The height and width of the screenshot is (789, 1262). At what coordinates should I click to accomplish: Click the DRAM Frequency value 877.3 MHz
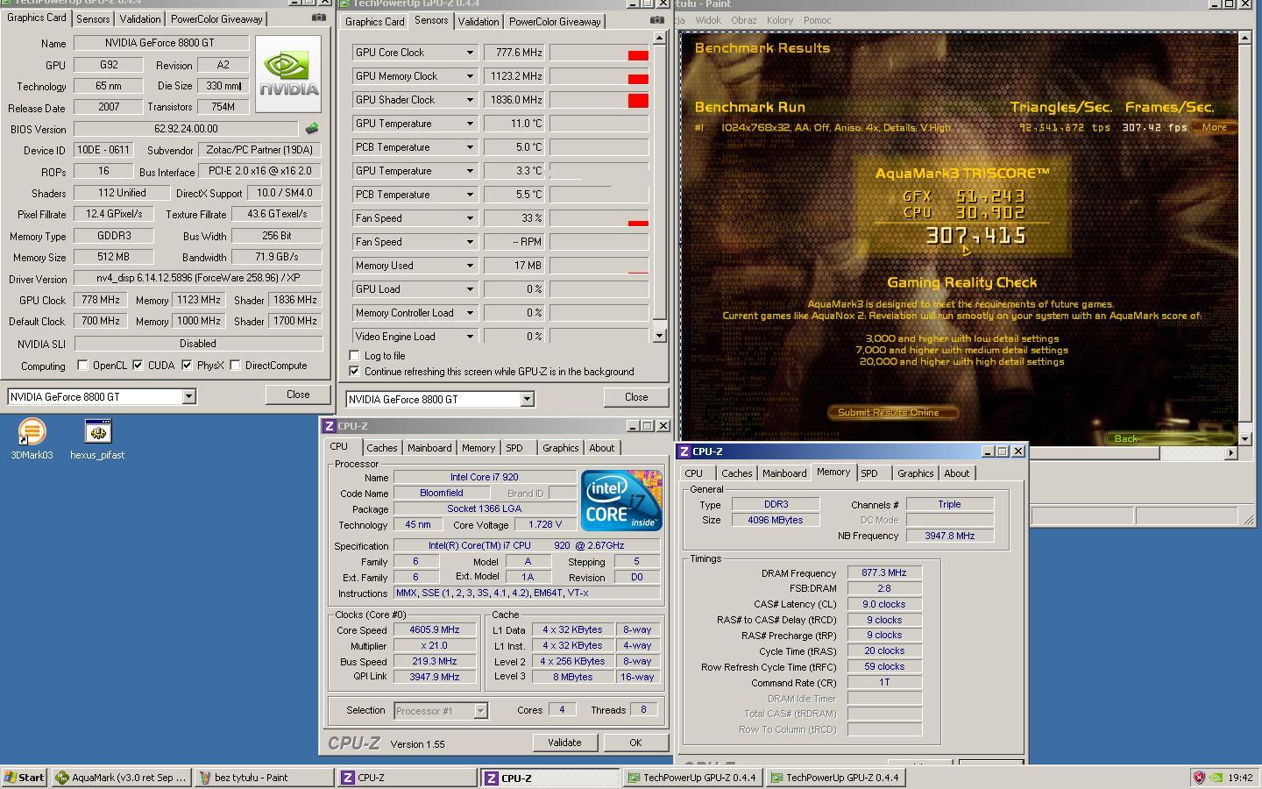point(884,572)
